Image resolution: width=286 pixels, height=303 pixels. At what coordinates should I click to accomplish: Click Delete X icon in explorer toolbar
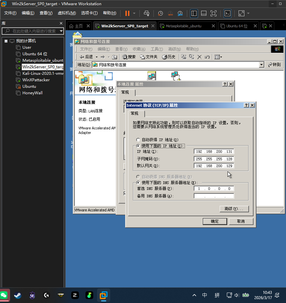click(x=200, y=57)
